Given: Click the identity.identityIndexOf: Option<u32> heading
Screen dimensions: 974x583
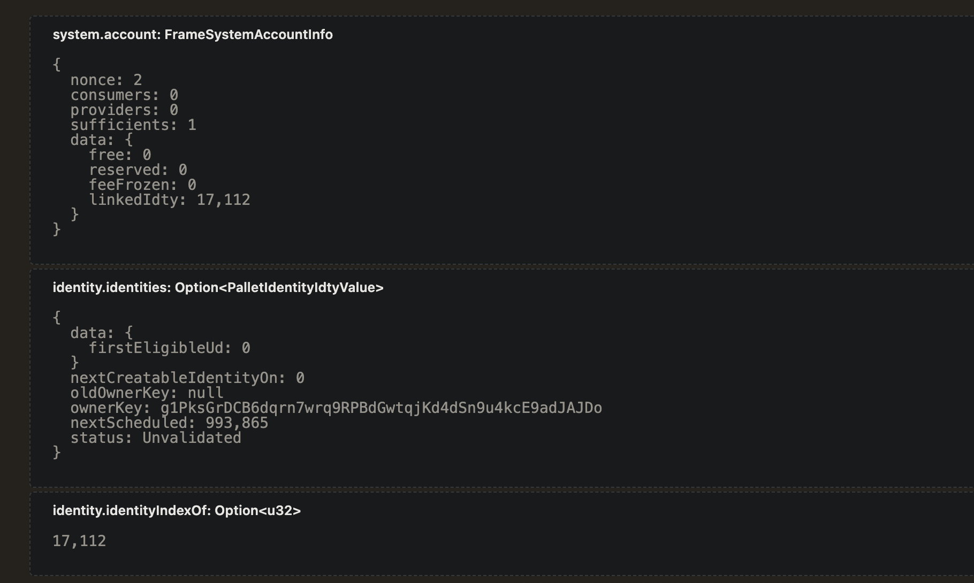Looking at the screenshot, I should click(177, 511).
